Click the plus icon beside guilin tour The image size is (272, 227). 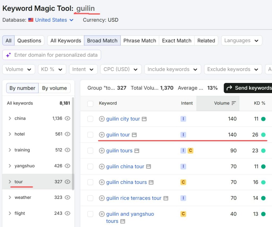[x=102, y=135]
